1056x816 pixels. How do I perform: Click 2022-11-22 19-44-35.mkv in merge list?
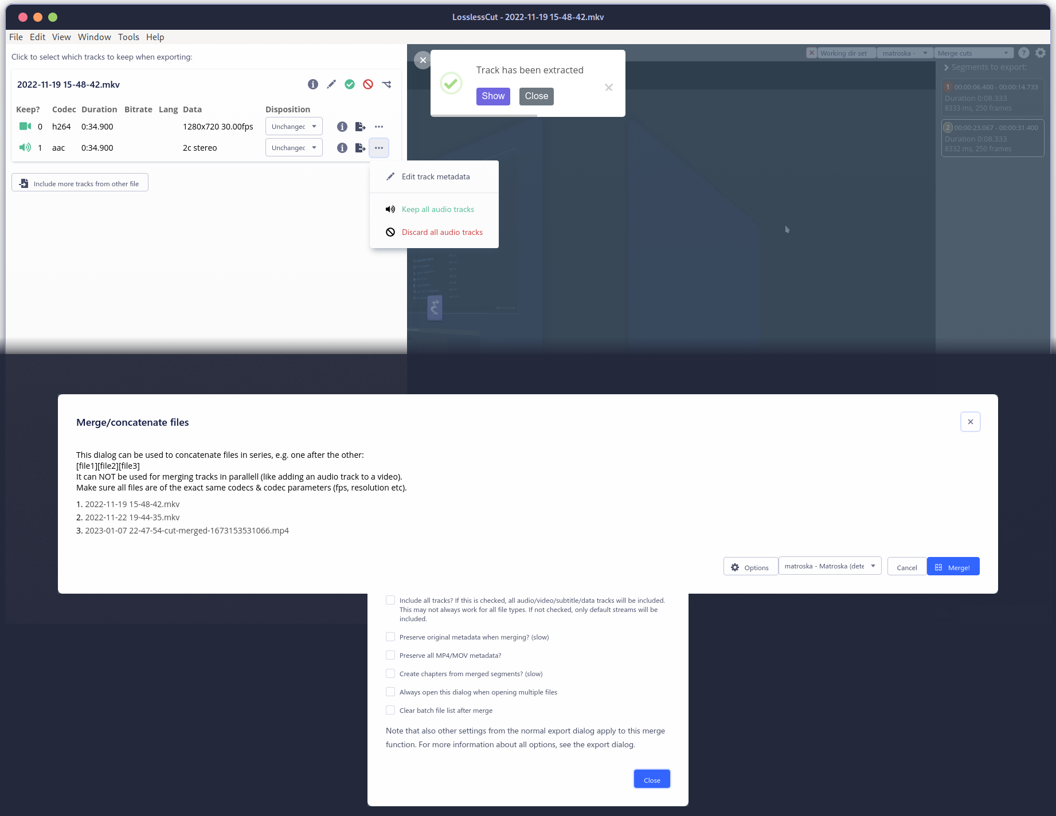click(x=132, y=517)
